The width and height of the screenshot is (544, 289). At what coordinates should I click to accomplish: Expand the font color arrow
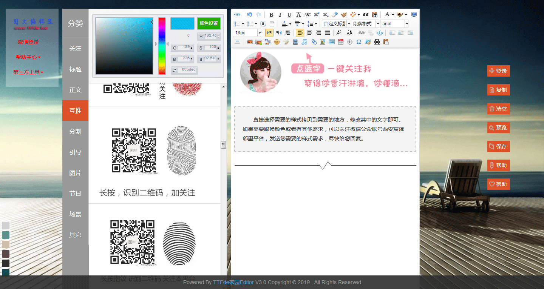393,15
